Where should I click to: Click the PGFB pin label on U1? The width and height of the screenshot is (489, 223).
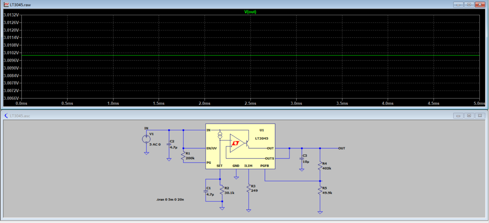(x=265, y=166)
